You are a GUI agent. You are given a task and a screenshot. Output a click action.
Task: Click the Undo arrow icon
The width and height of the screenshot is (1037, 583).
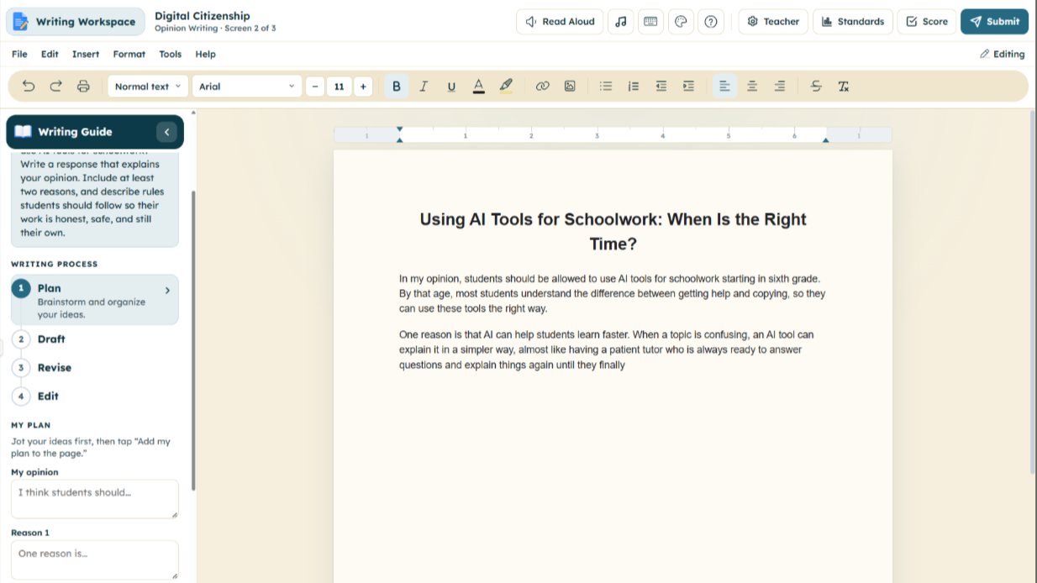point(29,86)
